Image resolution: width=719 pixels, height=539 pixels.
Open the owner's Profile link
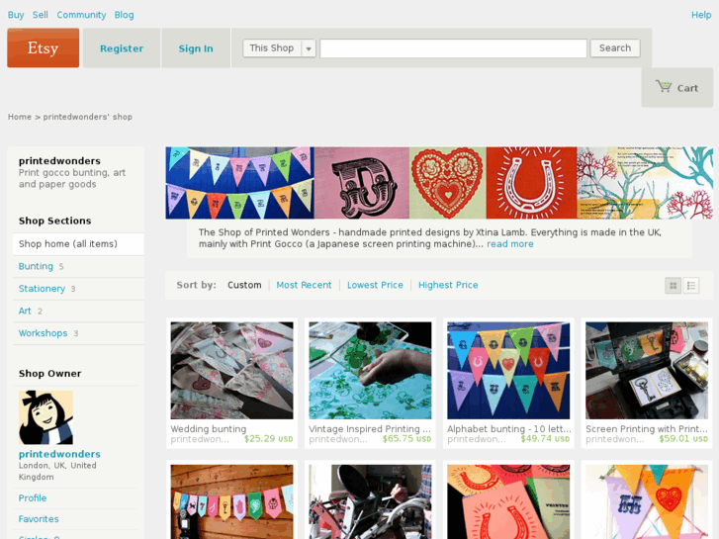[33, 498]
